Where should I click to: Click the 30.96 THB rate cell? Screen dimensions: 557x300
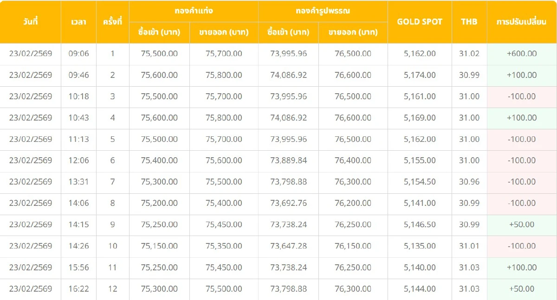(x=469, y=182)
